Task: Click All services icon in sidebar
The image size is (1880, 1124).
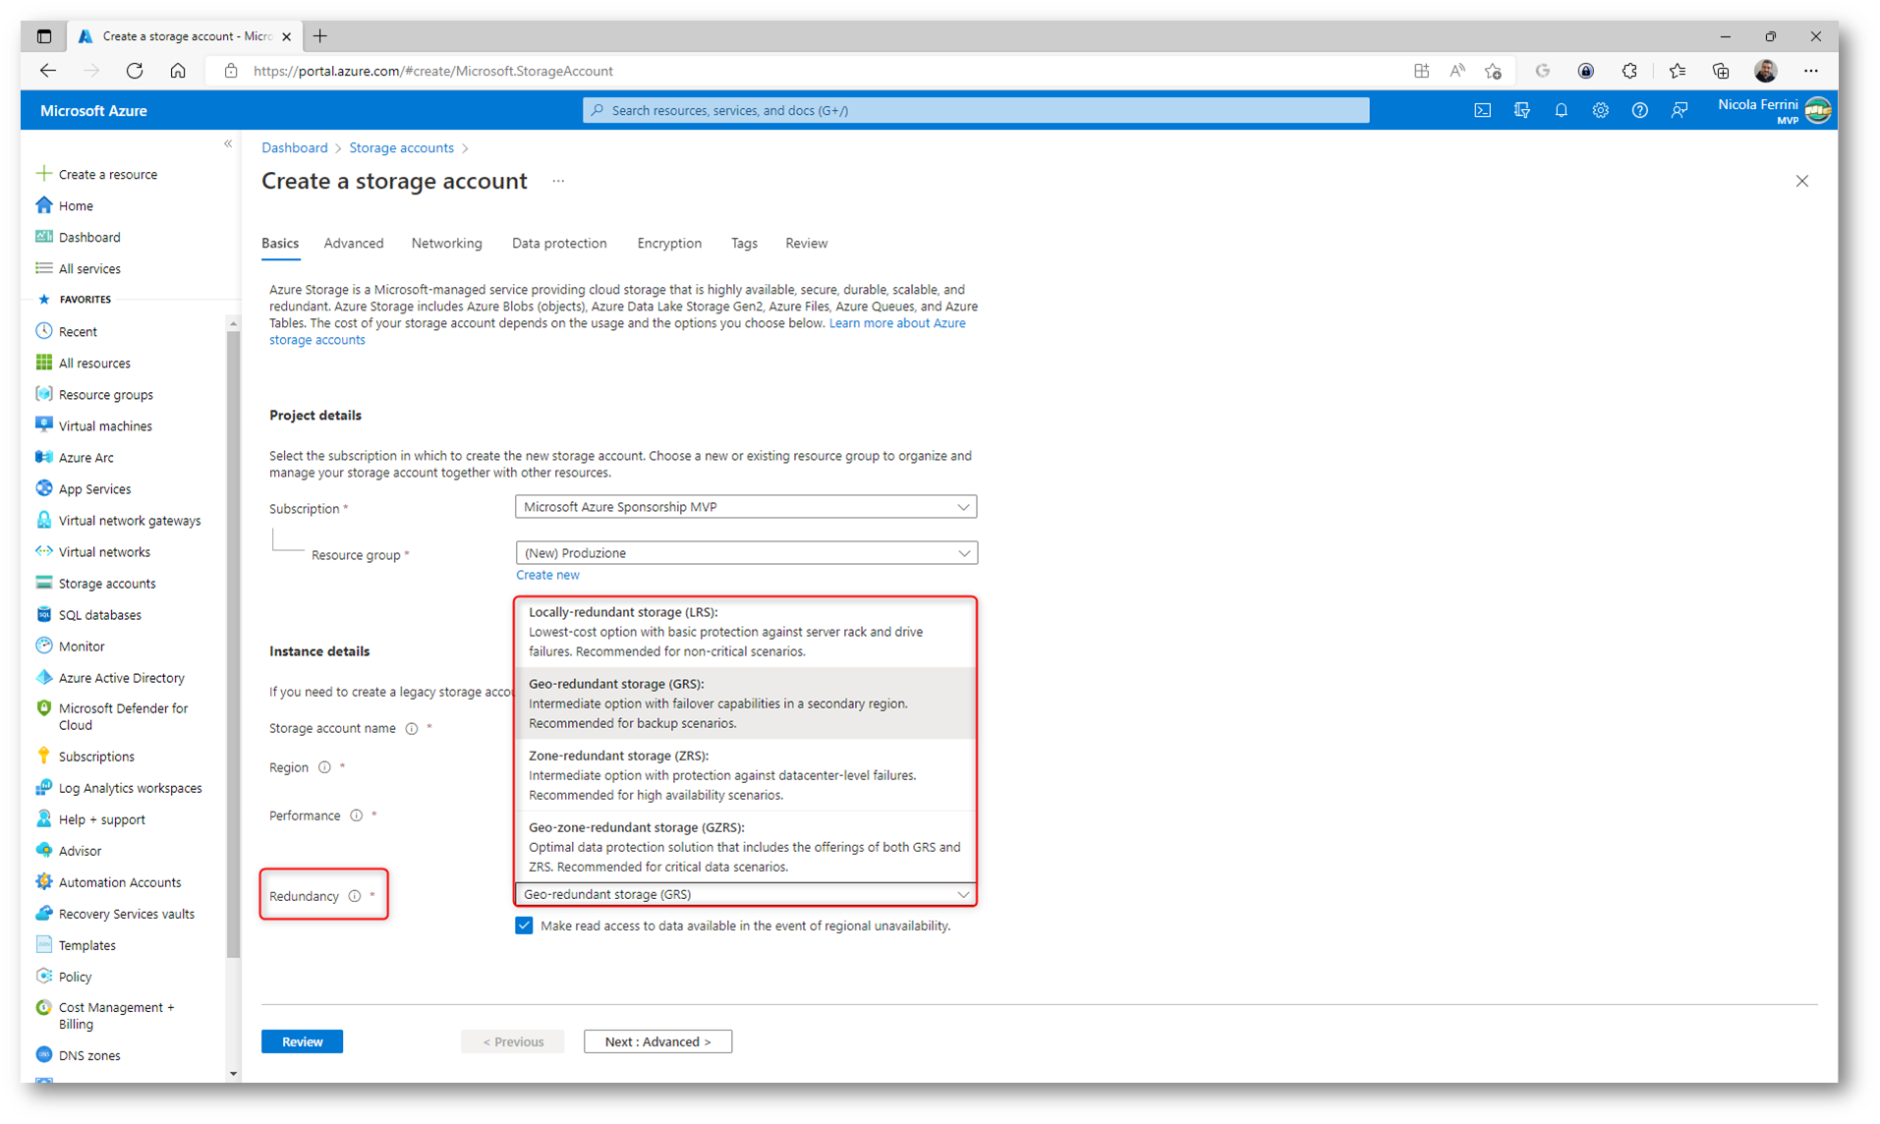Action: 43,268
